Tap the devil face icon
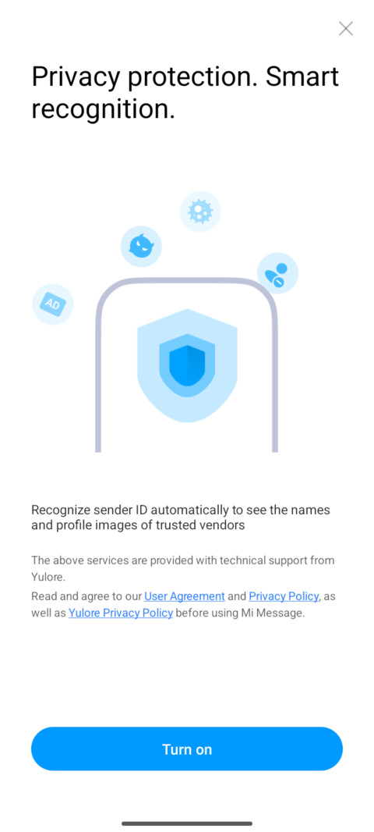 [141, 246]
